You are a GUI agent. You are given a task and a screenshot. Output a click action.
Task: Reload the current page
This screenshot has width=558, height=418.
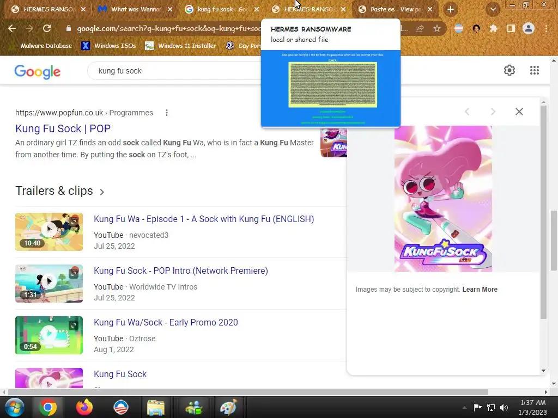[47, 28]
